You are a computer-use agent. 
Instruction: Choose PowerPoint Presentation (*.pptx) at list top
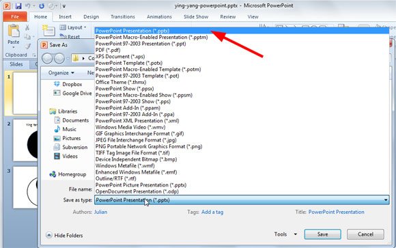pyautogui.click(x=242, y=31)
